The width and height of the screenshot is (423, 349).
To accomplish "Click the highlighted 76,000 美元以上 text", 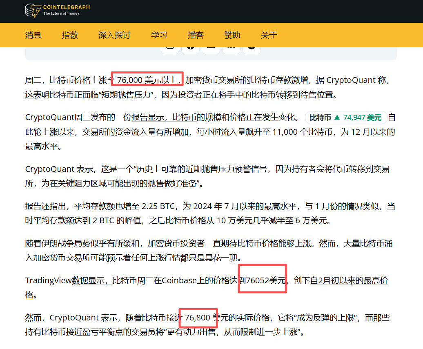I will point(147,80).
